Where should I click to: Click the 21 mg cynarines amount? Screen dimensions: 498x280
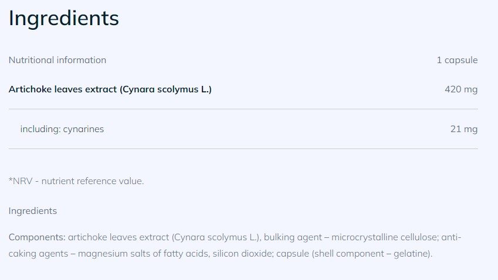(464, 129)
